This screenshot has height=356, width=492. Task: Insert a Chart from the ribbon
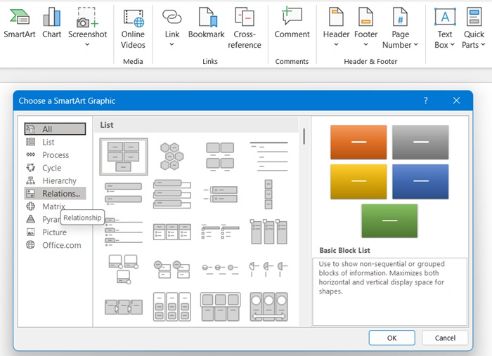point(52,23)
